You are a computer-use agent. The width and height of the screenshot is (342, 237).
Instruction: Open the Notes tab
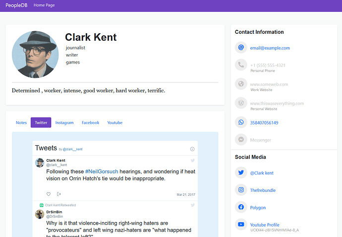pyautogui.click(x=21, y=122)
